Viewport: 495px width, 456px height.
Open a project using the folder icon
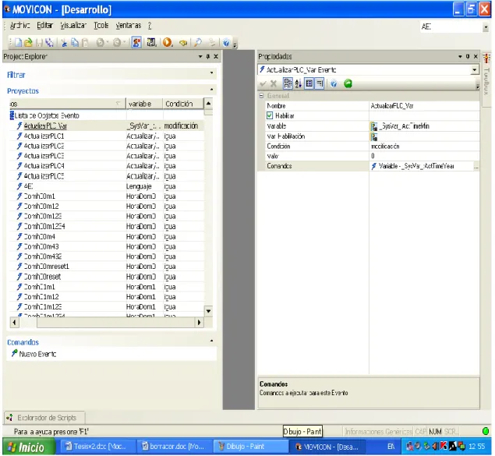coord(28,43)
